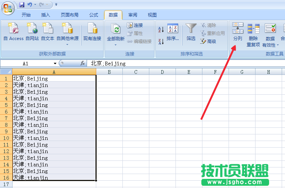Click cell A15 containing 北京;Beijing

(54, 171)
